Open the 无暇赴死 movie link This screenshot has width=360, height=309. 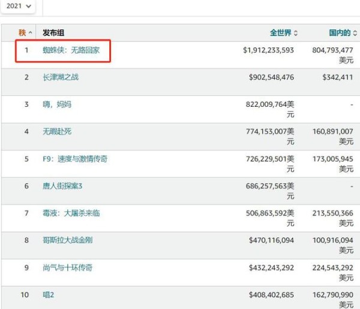click(57, 131)
